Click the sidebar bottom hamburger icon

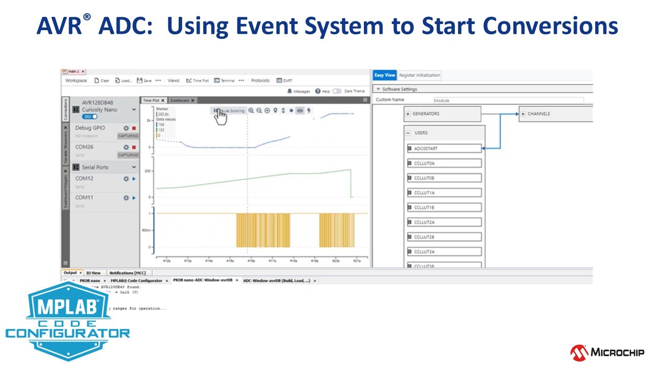(65, 263)
